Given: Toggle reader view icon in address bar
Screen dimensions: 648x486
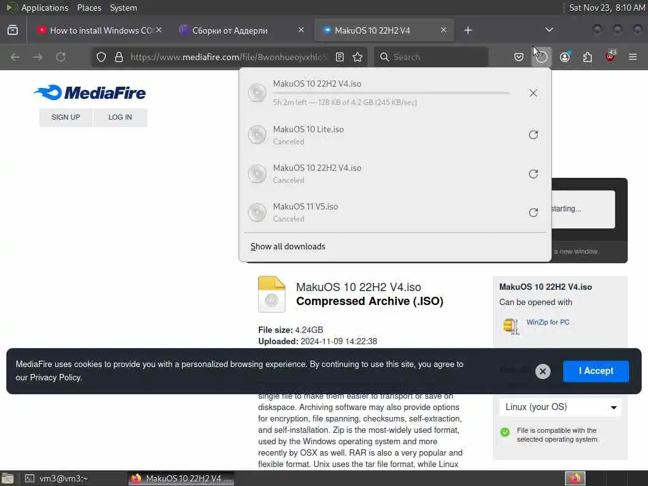Looking at the screenshot, I should [x=340, y=57].
